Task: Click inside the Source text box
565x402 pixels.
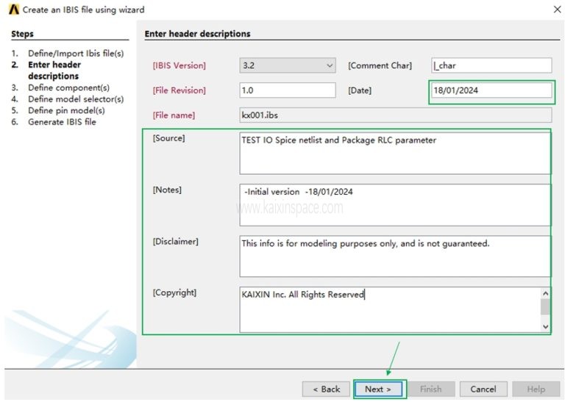Action: click(395, 154)
